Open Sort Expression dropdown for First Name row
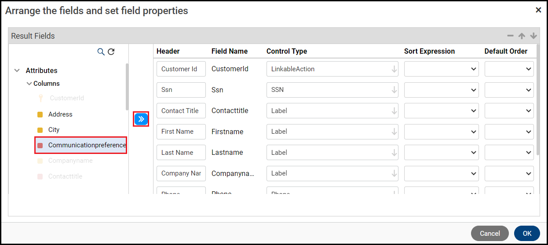The height and width of the screenshot is (245, 548). [x=441, y=132]
